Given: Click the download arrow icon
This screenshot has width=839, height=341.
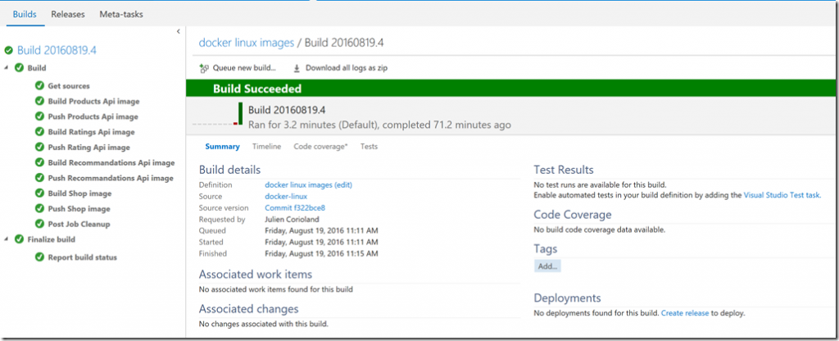Looking at the screenshot, I should click(297, 69).
